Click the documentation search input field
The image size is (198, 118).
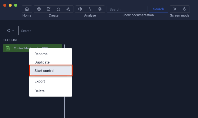127,9
